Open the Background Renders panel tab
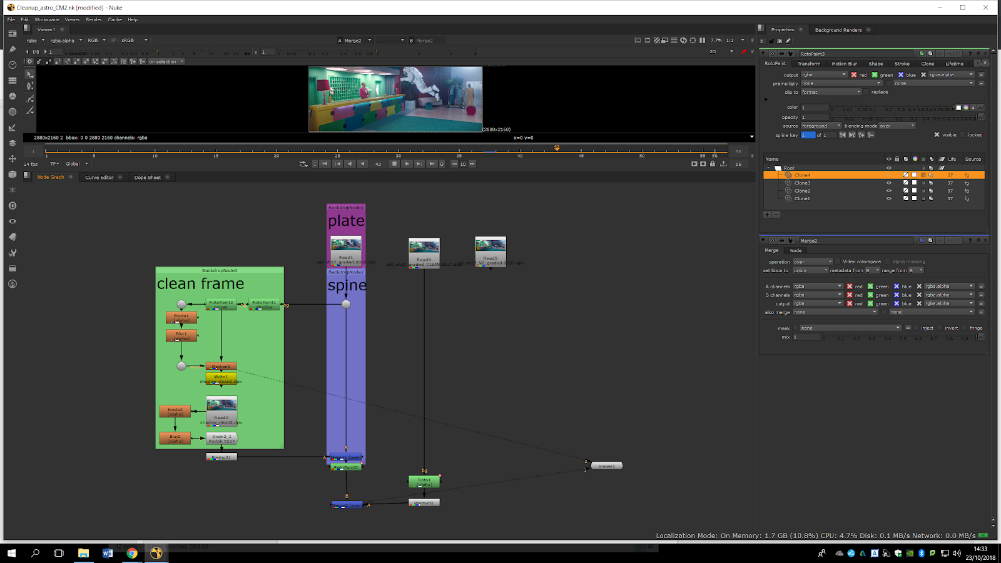Image resolution: width=1001 pixels, height=563 pixels. click(x=838, y=30)
